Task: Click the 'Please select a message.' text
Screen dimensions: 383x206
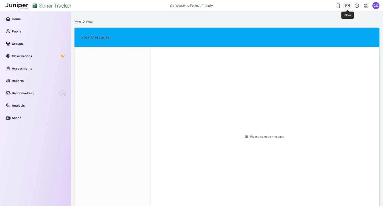Action: (x=268, y=137)
